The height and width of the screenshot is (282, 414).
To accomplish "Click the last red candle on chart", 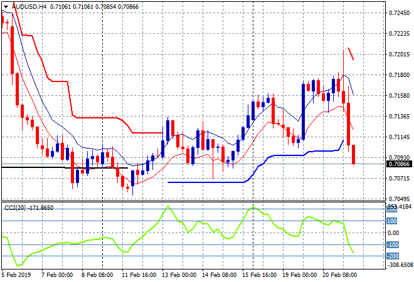I will [x=354, y=154].
